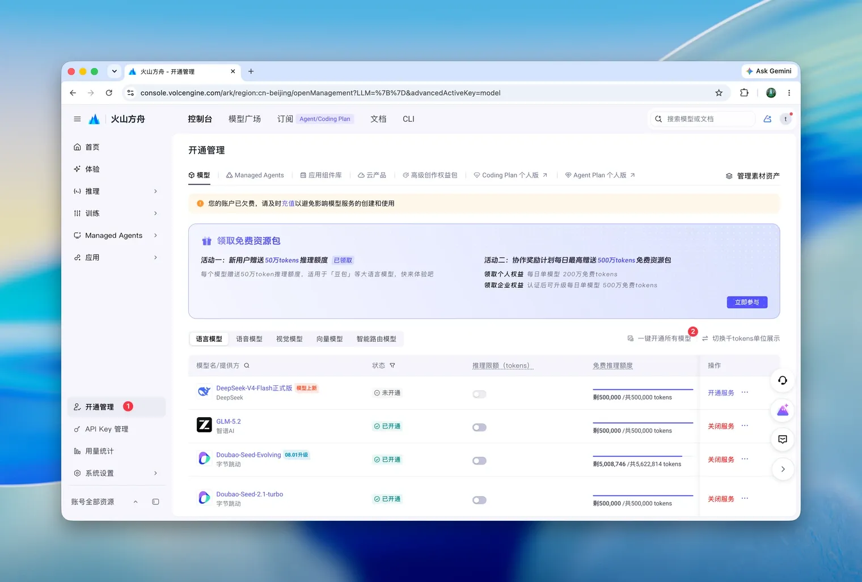Switch to 向量模型 tab
Viewport: 862px width, 582px height.
[329, 339]
